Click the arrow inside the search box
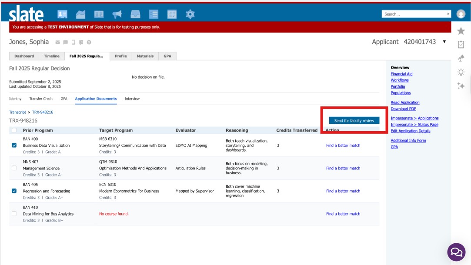Viewport: 471px width, 265px height. pyautogui.click(x=448, y=14)
